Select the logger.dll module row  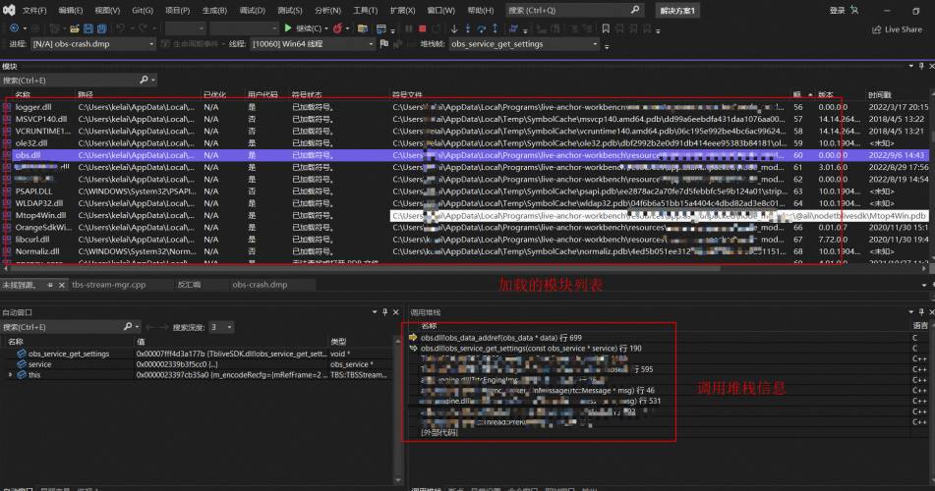click(x=466, y=107)
